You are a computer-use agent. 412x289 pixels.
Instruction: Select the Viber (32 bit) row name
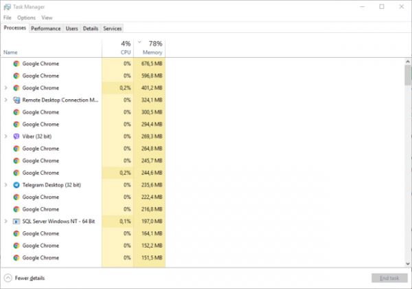37,136
